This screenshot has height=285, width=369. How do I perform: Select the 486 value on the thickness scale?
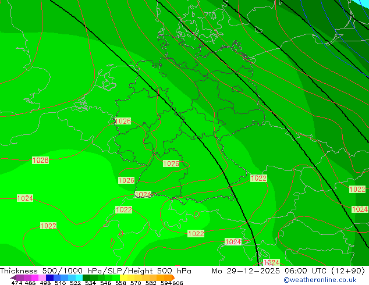[x=30, y=283]
